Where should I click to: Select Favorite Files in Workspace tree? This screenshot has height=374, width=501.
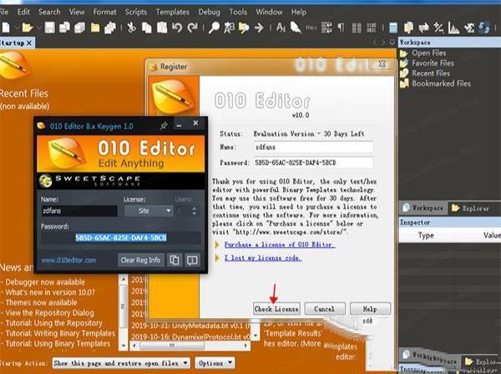click(433, 63)
